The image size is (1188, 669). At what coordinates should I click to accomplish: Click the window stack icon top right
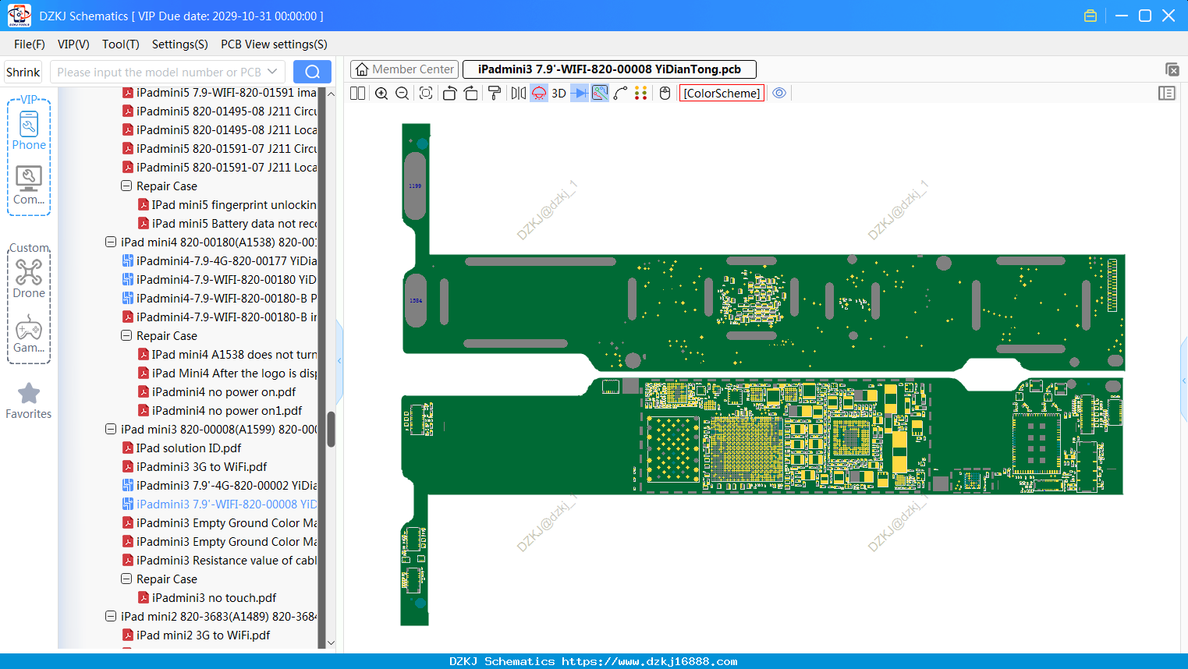click(x=1172, y=69)
